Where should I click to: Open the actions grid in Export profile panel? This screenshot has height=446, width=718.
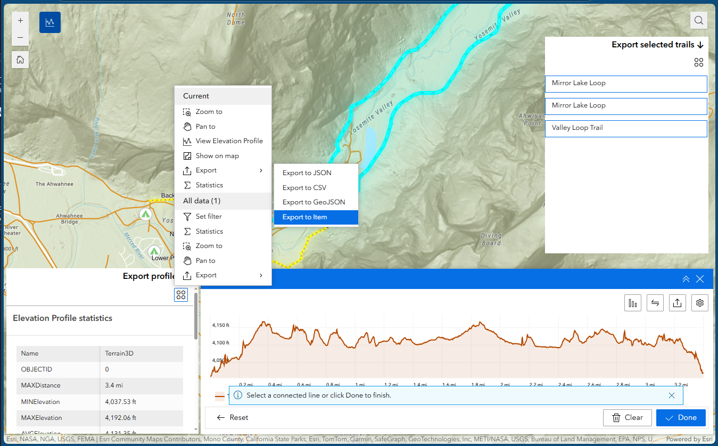click(180, 294)
